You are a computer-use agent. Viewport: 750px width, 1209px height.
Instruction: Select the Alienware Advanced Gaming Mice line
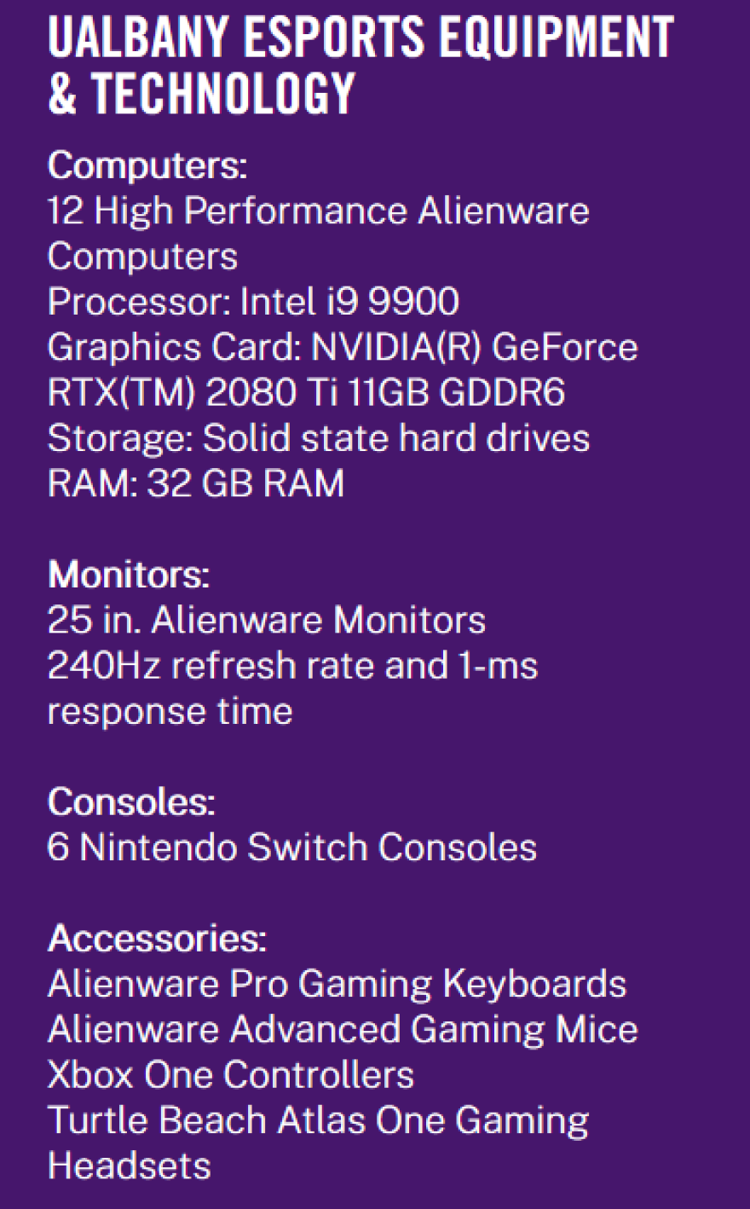(343, 1029)
